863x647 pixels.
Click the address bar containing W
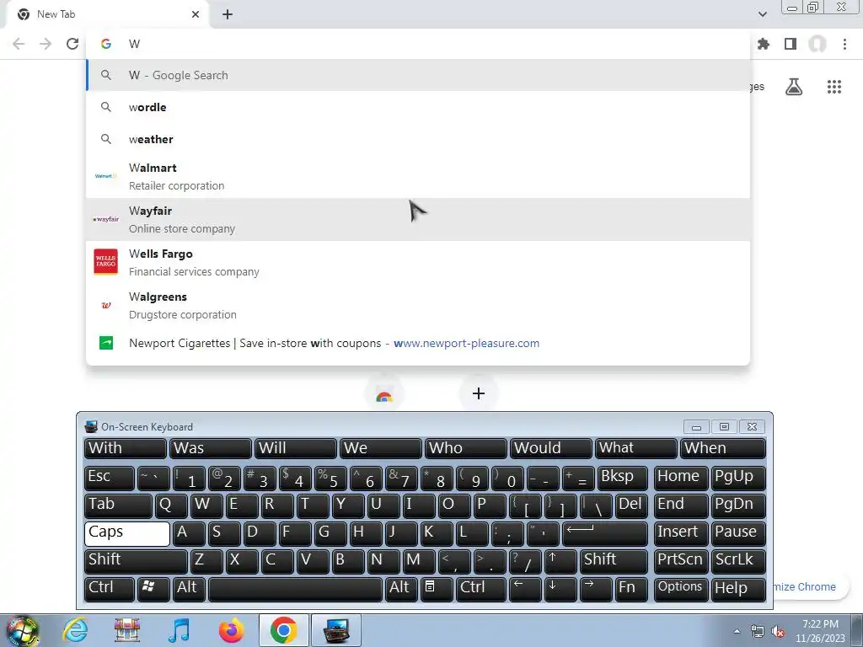point(418,44)
